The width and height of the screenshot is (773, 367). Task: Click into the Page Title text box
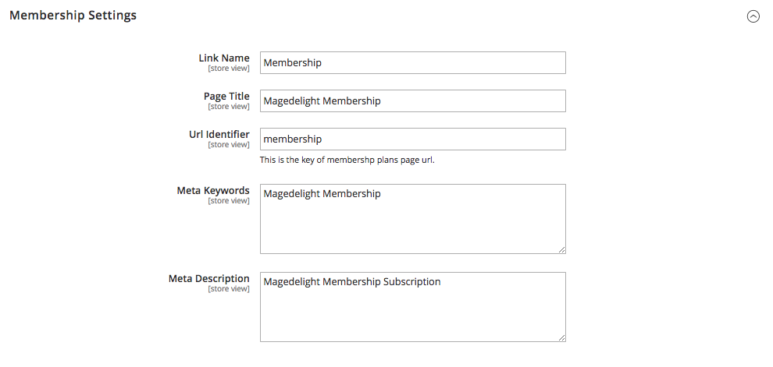(412, 101)
